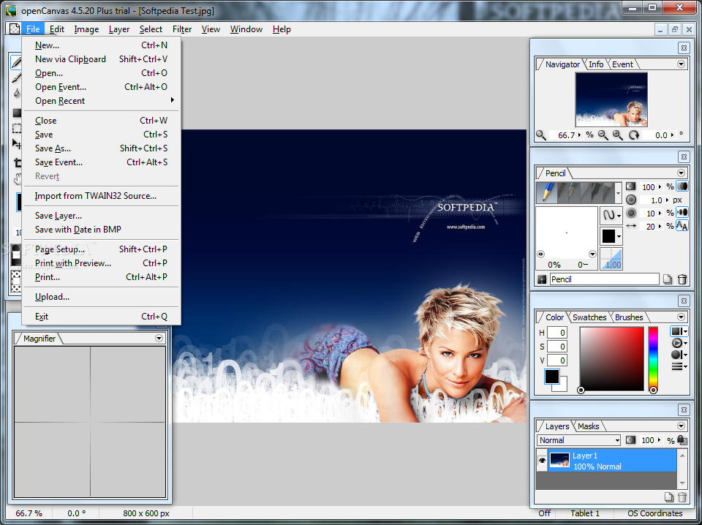Open the Filter menu
Image resolution: width=702 pixels, height=525 pixels.
(x=182, y=29)
